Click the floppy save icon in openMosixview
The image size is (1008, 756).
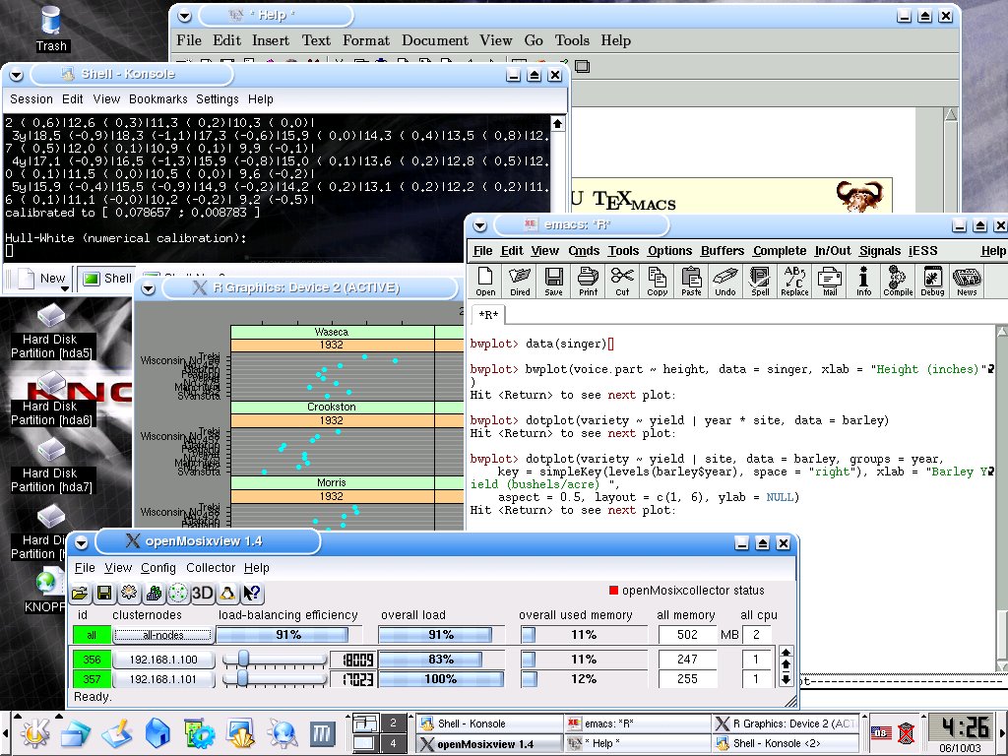[x=104, y=593]
